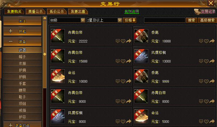217x127 pixels.
Task: Favorite the 命运 5000 listing
Action: point(206,122)
